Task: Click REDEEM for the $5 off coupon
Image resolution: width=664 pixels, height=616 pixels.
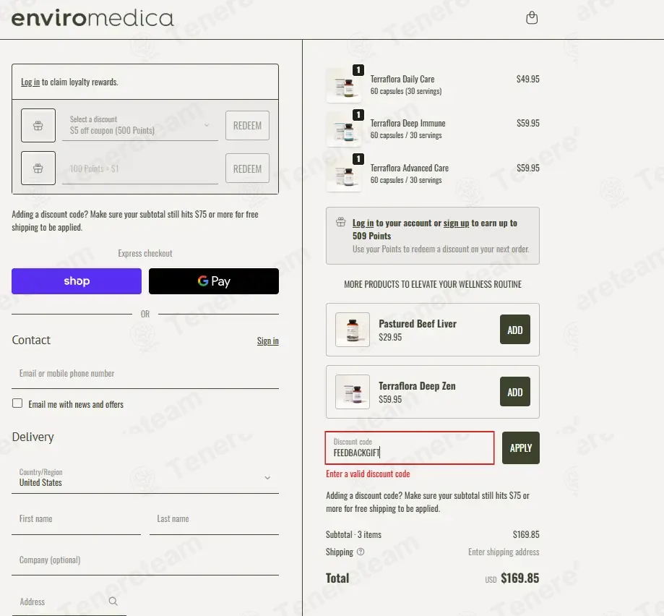Action: [247, 125]
